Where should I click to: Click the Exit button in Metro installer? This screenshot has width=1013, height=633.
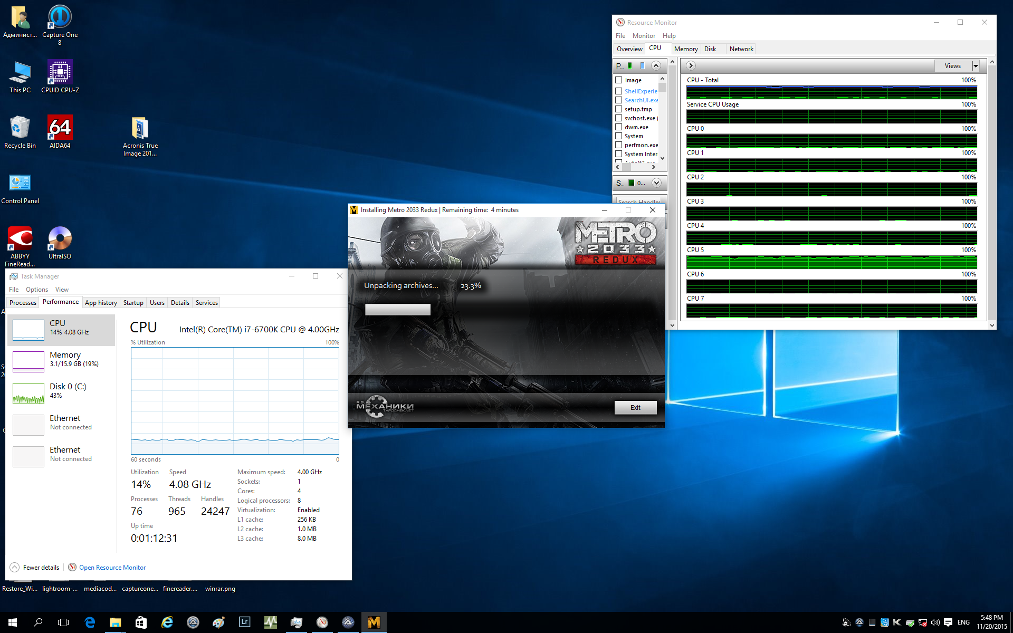point(635,408)
